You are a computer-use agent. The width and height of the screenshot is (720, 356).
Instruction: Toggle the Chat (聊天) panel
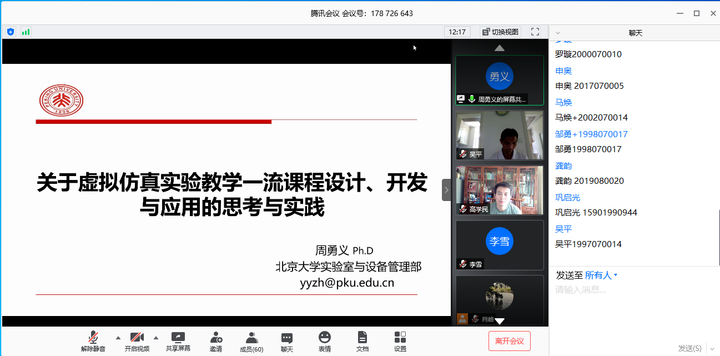(x=287, y=341)
